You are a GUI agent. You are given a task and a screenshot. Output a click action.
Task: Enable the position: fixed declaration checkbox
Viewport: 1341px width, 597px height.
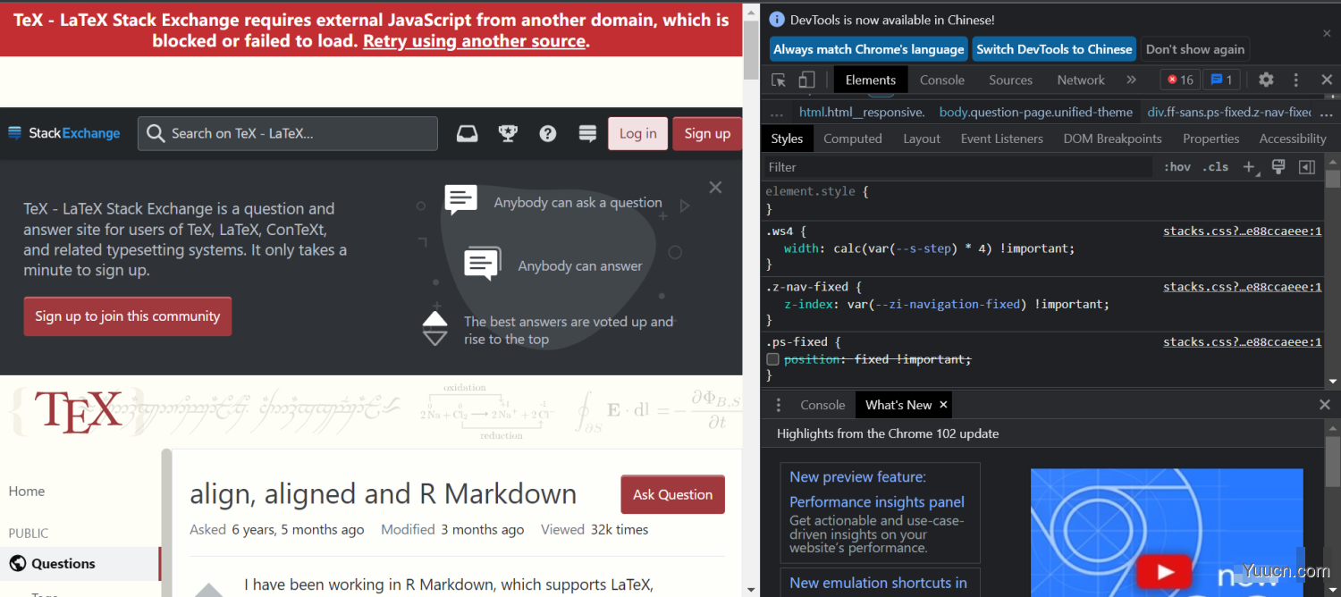(772, 359)
